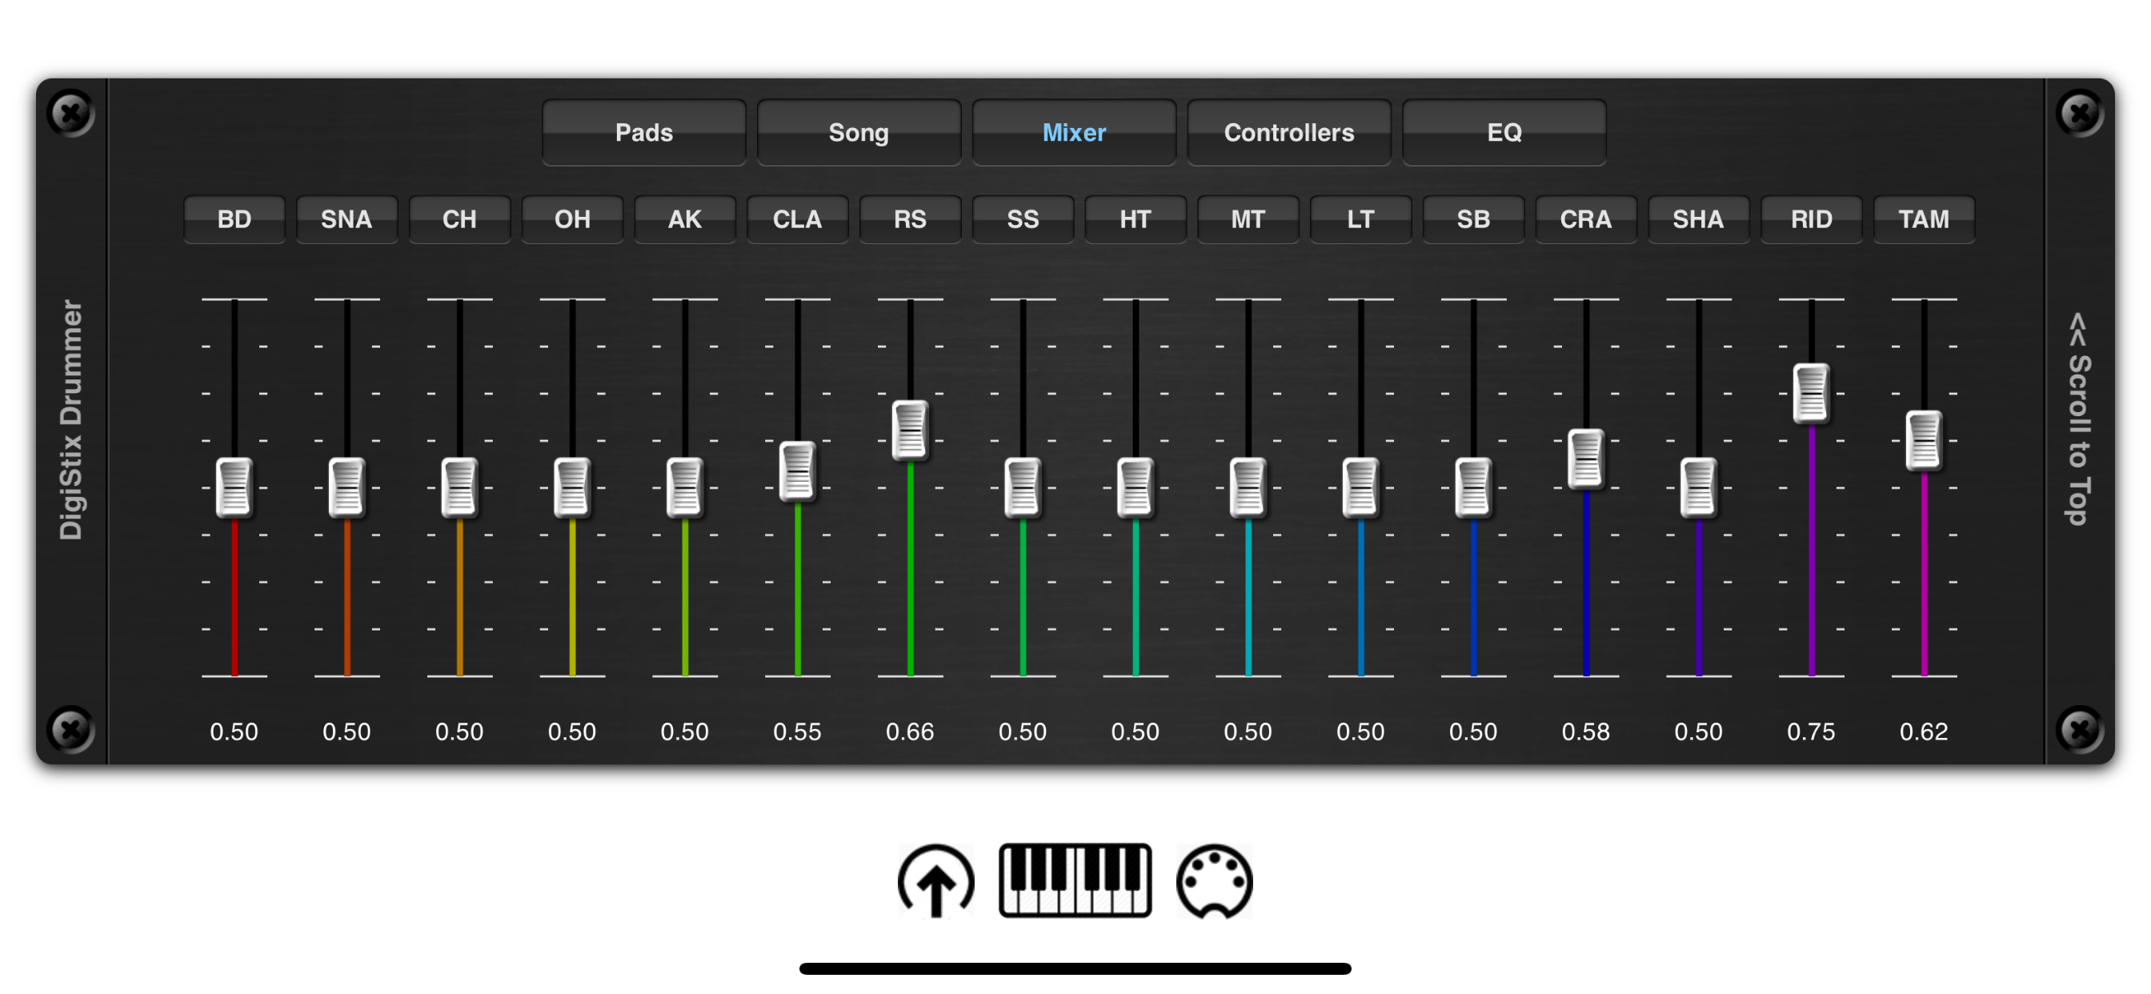Tap the SS channel button
This screenshot has width=2151, height=994.
pos(1023,218)
